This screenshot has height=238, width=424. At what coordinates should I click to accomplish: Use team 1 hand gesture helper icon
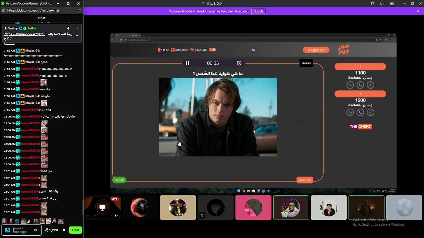tap(371, 85)
